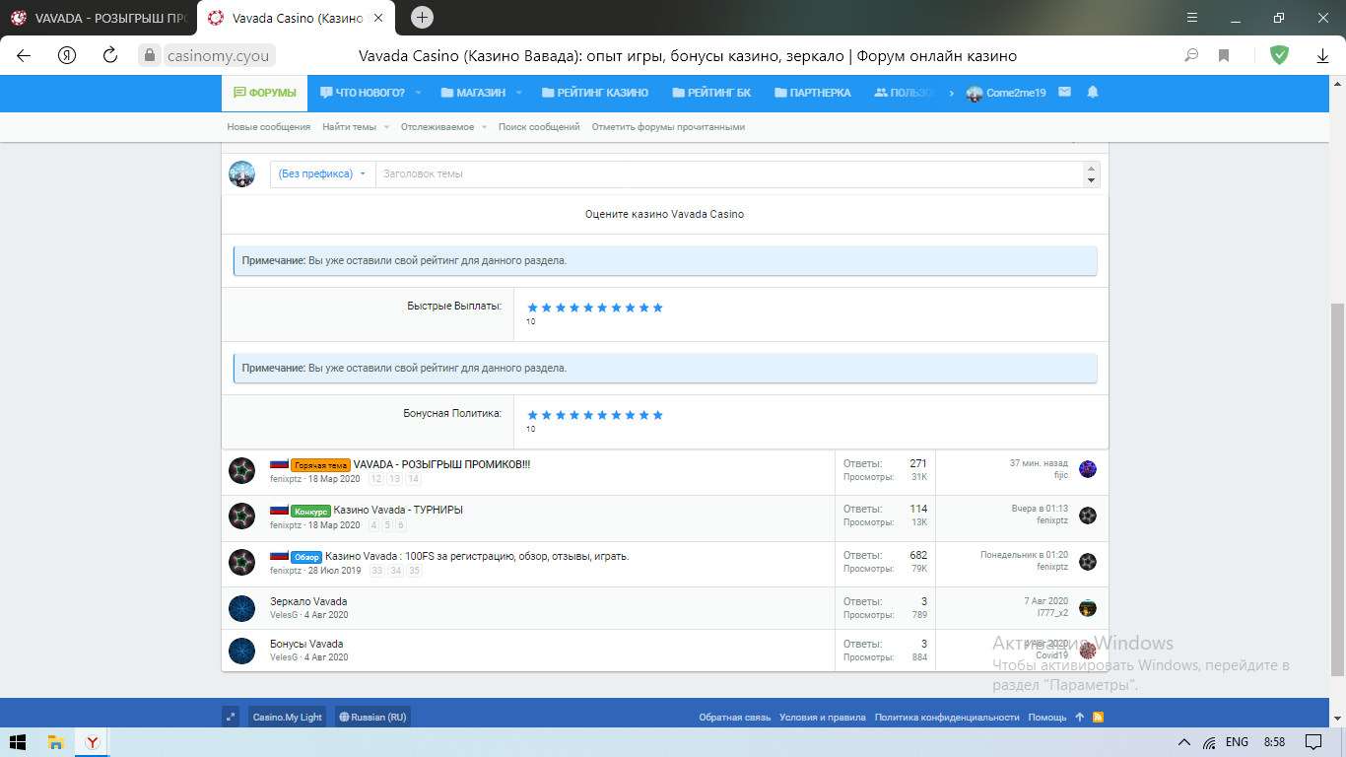The image size is (1346, 757).
Task: Open the Casino.My Light style chooser
Action: point(286,717)
